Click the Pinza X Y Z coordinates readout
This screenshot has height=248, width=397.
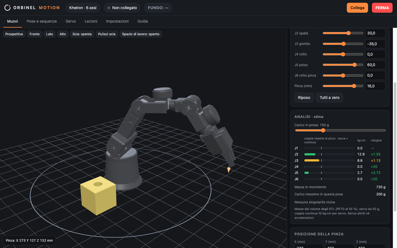(x=29, y=241)
